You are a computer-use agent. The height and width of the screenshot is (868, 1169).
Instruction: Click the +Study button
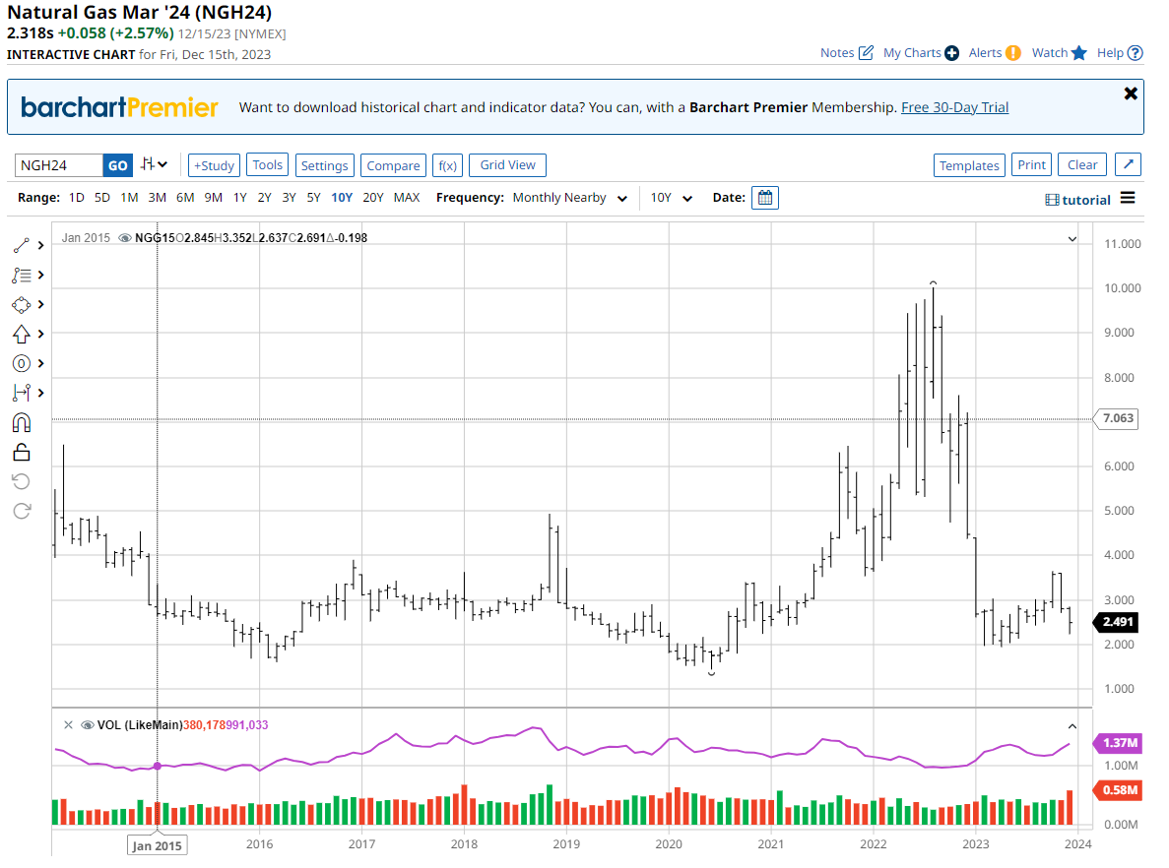pyautogui.click(x=214, y=165)
